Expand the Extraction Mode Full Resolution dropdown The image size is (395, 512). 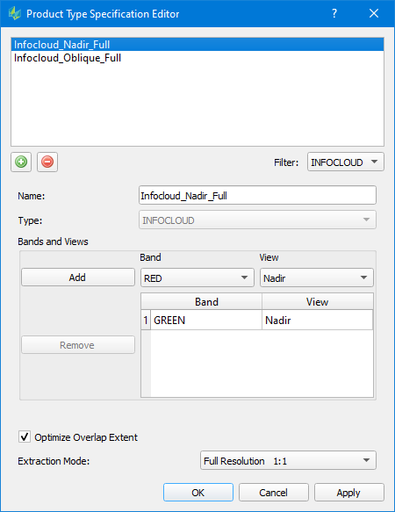(x=288, y=460)
